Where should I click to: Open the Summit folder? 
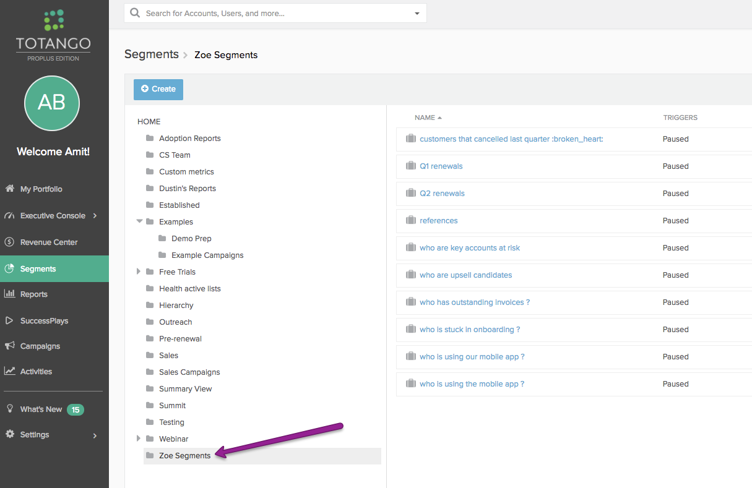pyautogui.click(x=173, y=406)
